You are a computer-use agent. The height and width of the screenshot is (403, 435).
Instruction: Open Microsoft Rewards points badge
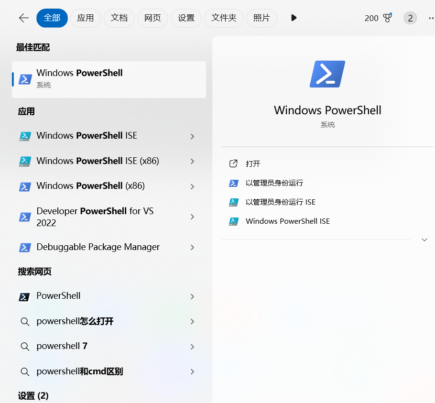coord(377,18)
